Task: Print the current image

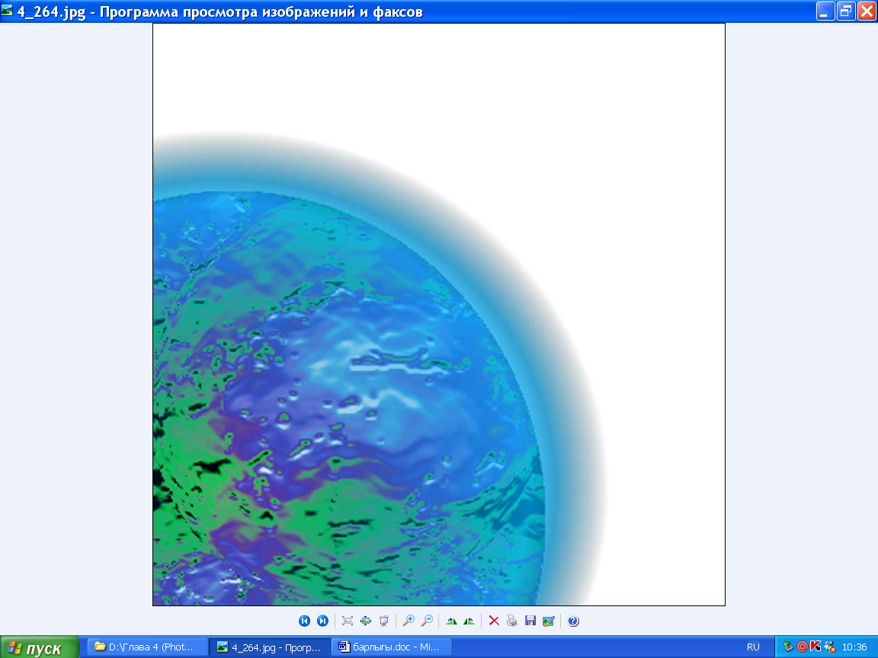Action: point(512,621)
